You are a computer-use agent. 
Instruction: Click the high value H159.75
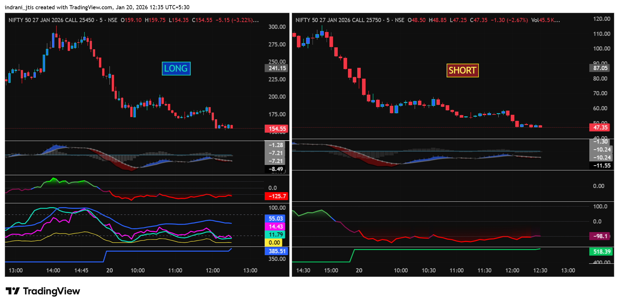[155, 20]
